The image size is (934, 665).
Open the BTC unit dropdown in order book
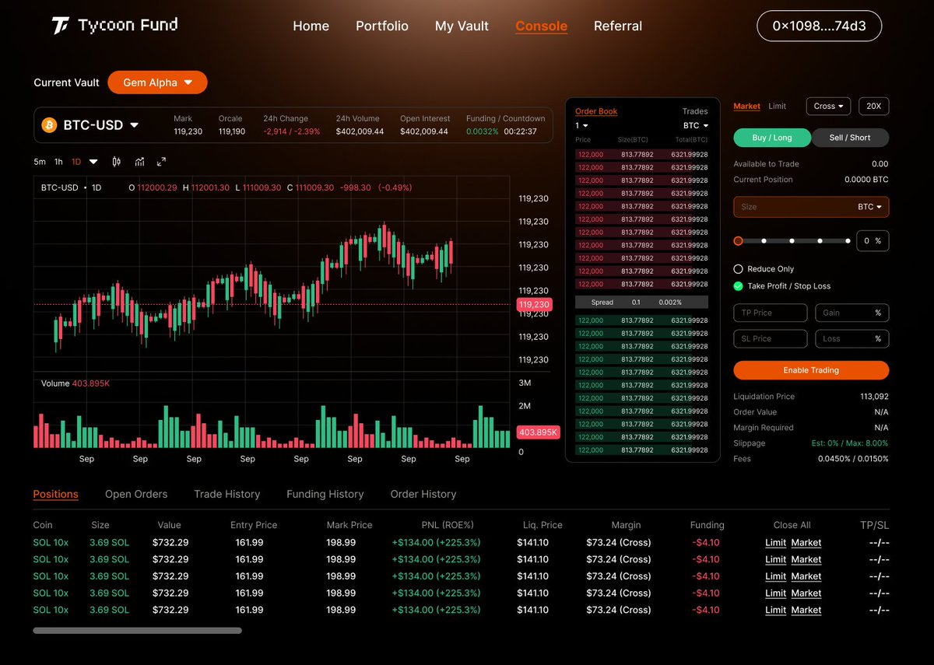(696, 126)
